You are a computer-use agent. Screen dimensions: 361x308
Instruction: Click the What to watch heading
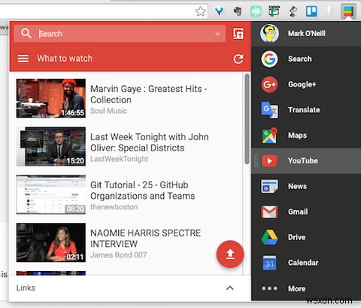point(65,59)
